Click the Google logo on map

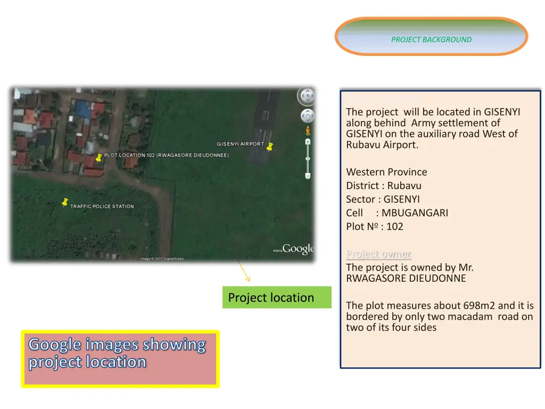(298, 249)
